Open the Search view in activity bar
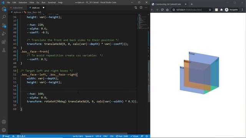This screenshot has height=138, width=246. (4, 17)
